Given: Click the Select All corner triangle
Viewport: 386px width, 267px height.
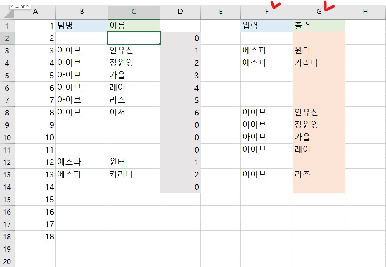Looking at the screenshot, I should (x=9, y=14).
